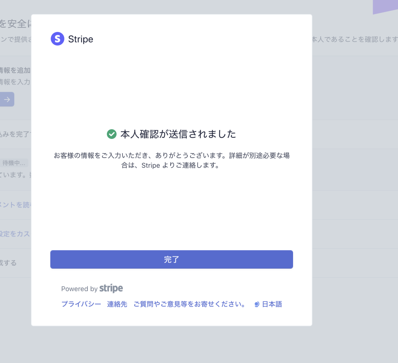Click the partially hidden 設定をカス link

[x=15, y=234]
